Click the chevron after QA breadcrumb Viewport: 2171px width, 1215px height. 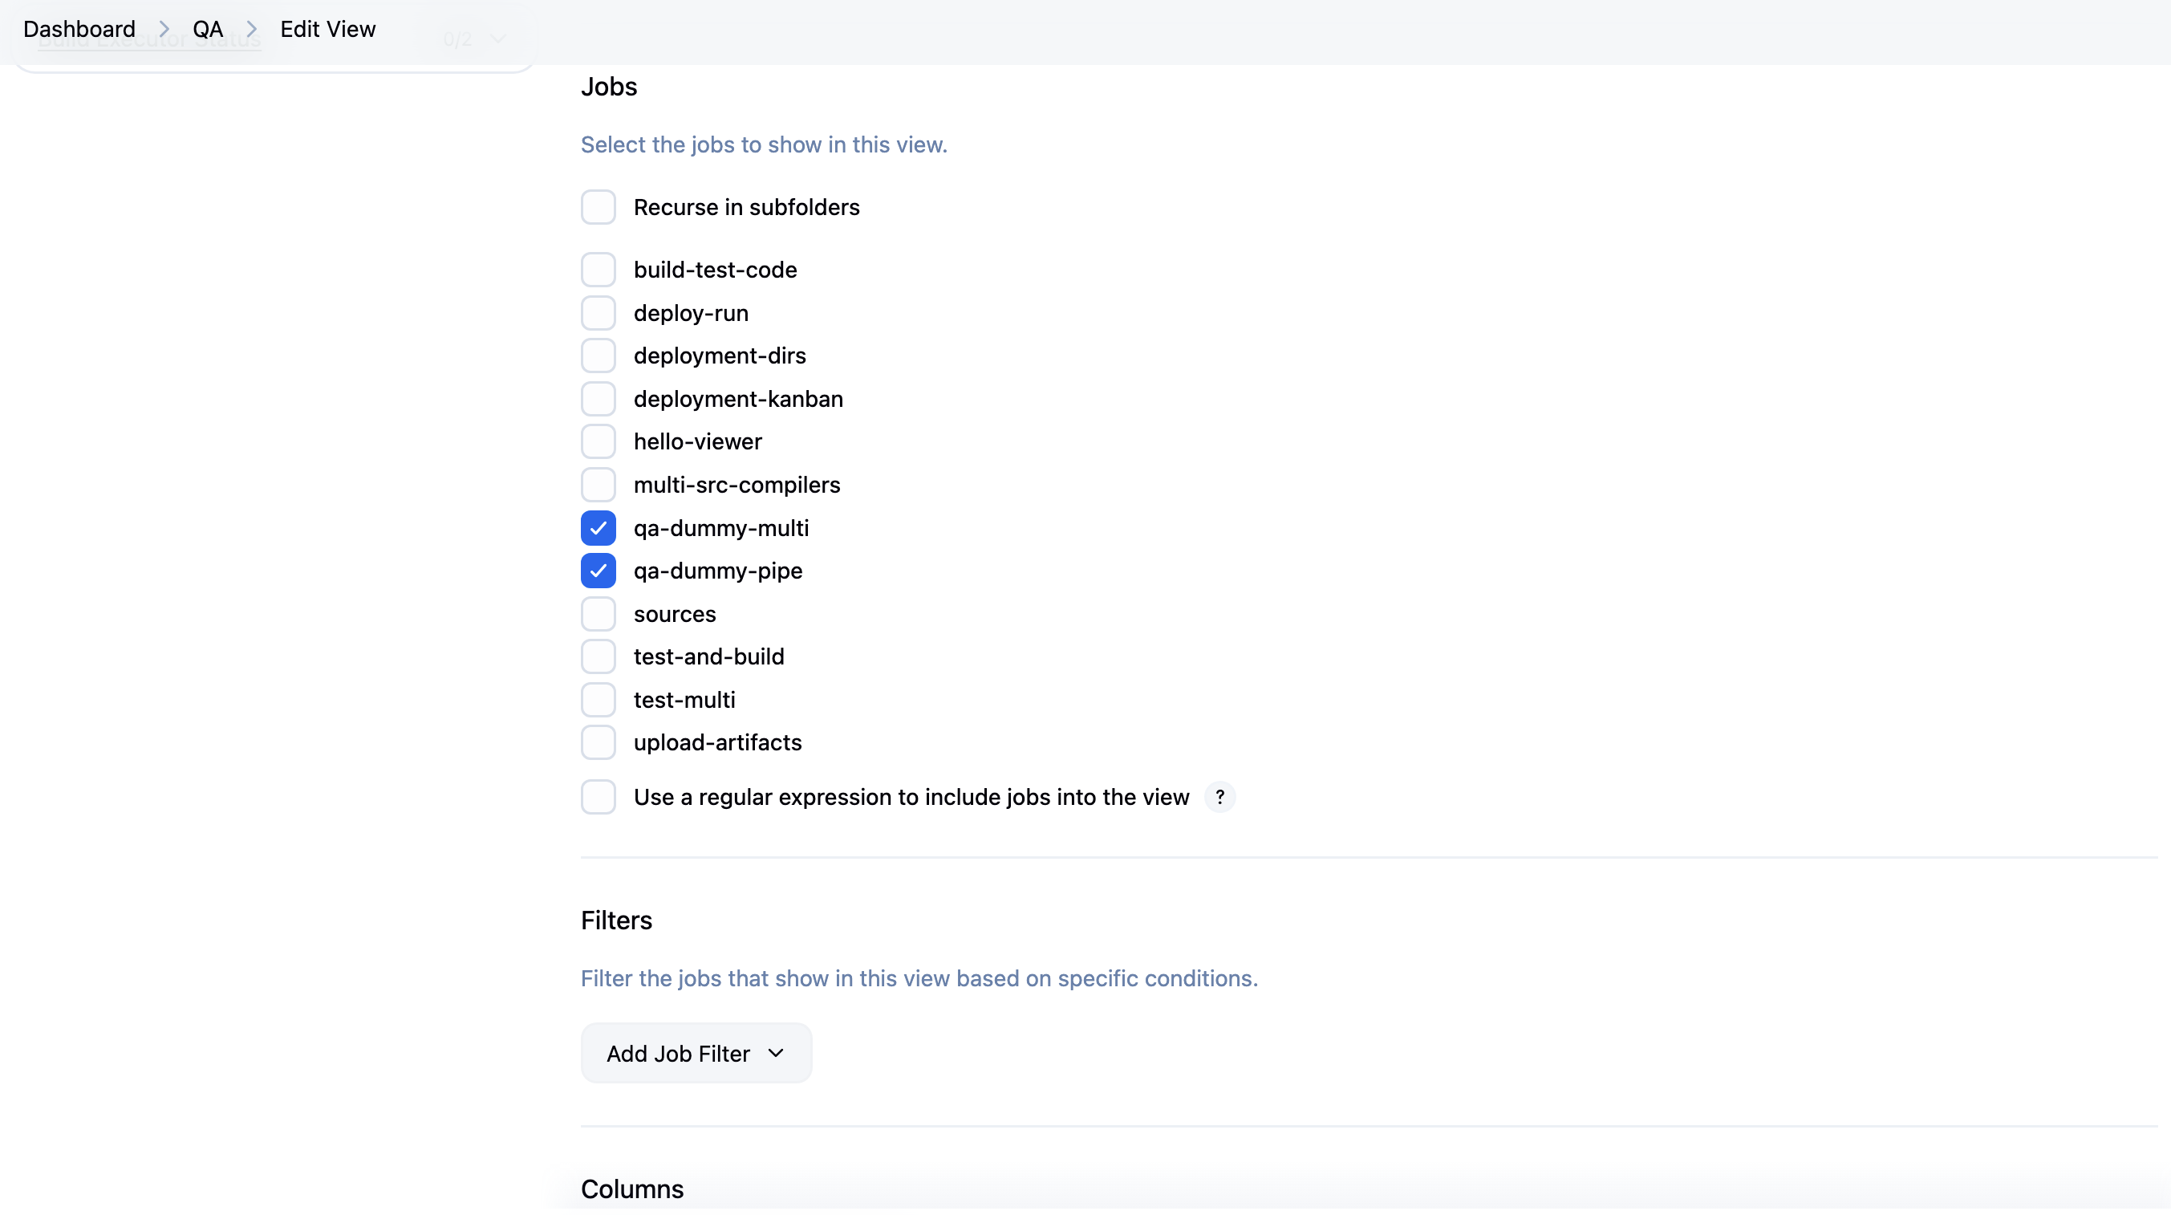251,30
